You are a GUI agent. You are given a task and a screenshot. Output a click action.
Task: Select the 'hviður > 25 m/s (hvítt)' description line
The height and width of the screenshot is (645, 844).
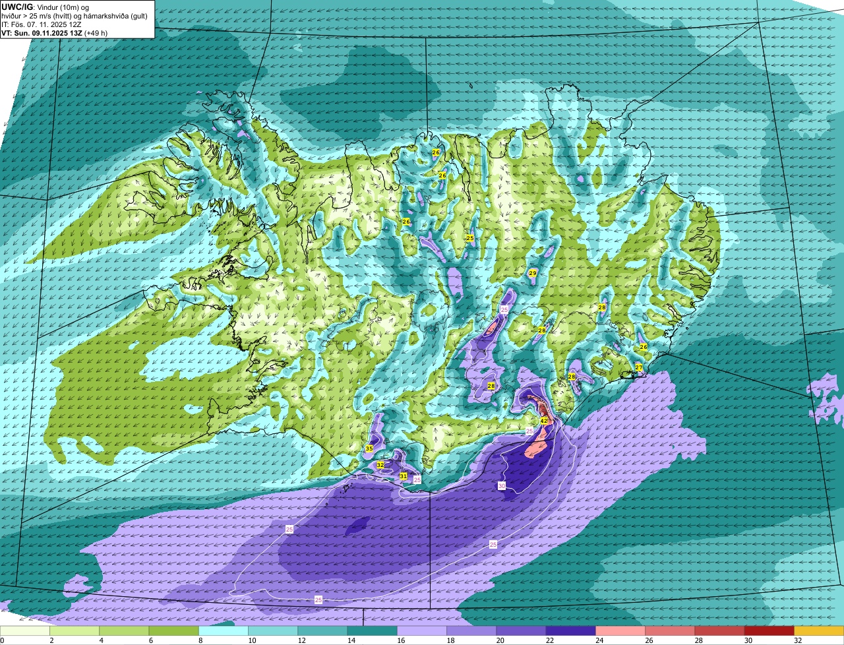[x=75, y=15]
